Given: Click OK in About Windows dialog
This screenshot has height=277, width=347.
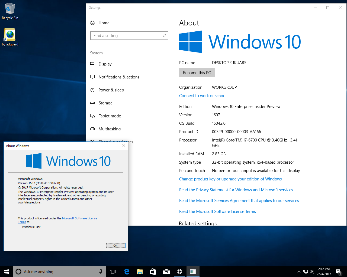Looking at the screenshot, I should click(115, 245).
